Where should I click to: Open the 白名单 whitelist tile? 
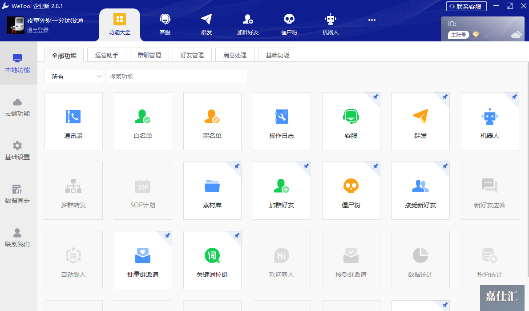click(x=143, y=121)
